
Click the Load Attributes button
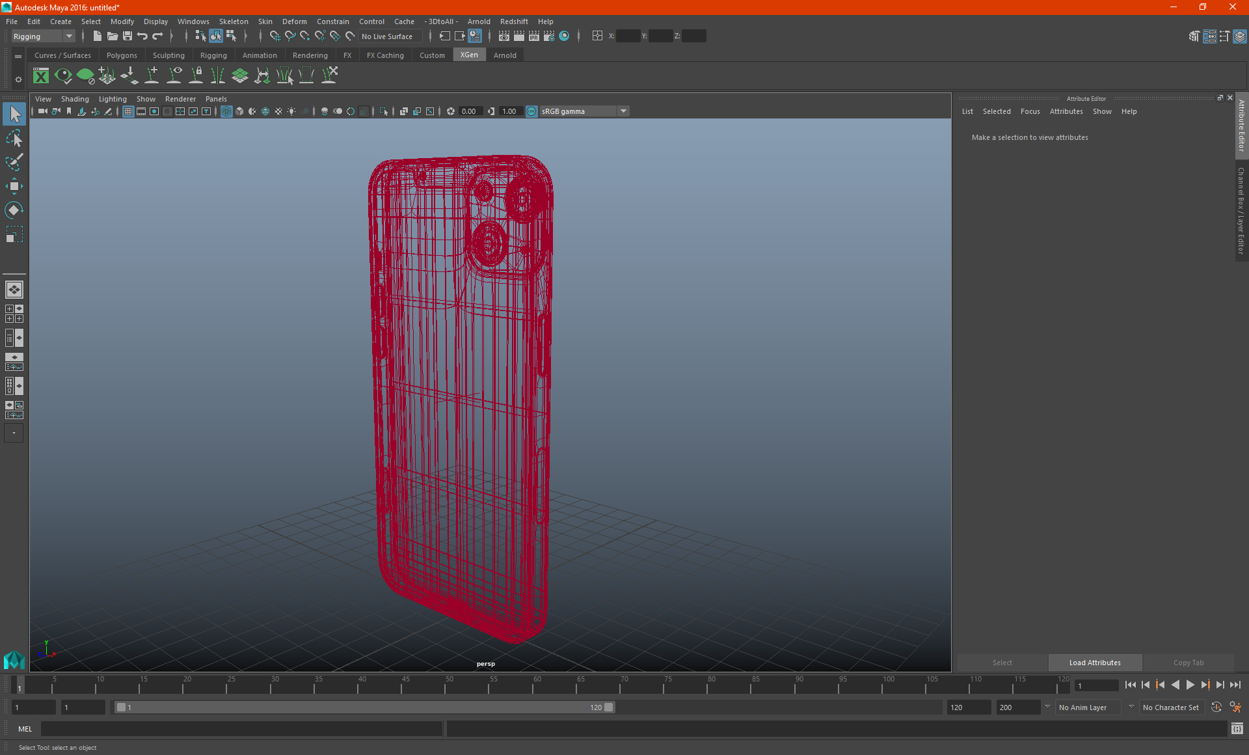pyautogui.click(x=1094, y=662)
